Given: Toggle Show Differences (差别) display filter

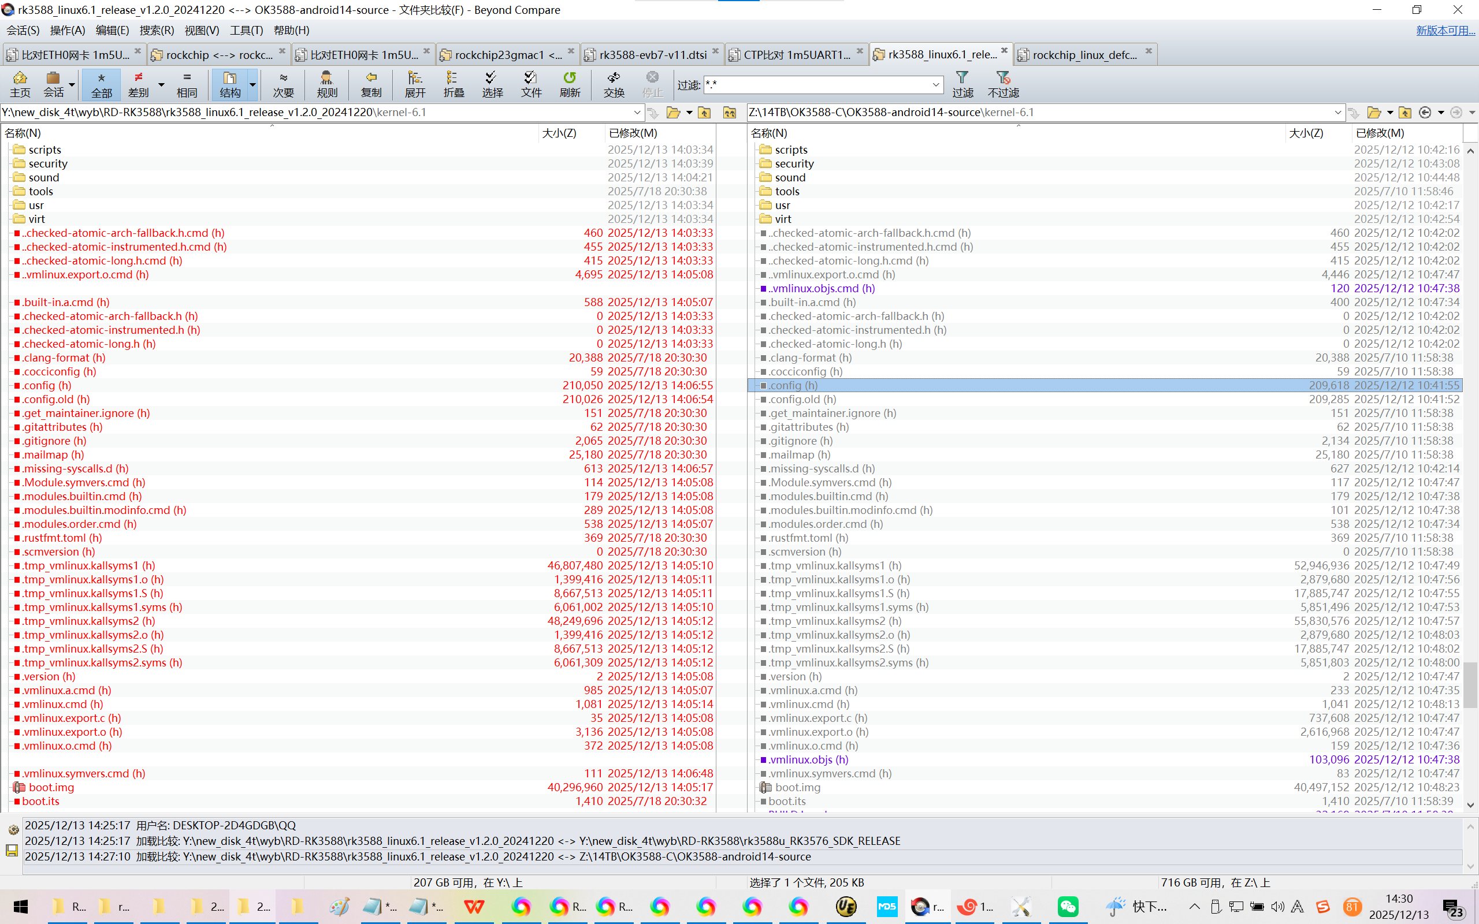Looking at the screenshot, I should [139, 84].
